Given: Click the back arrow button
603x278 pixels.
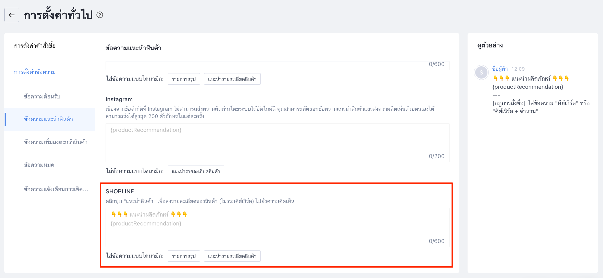Looking at the screenshot, I should (x=12, y=15).
